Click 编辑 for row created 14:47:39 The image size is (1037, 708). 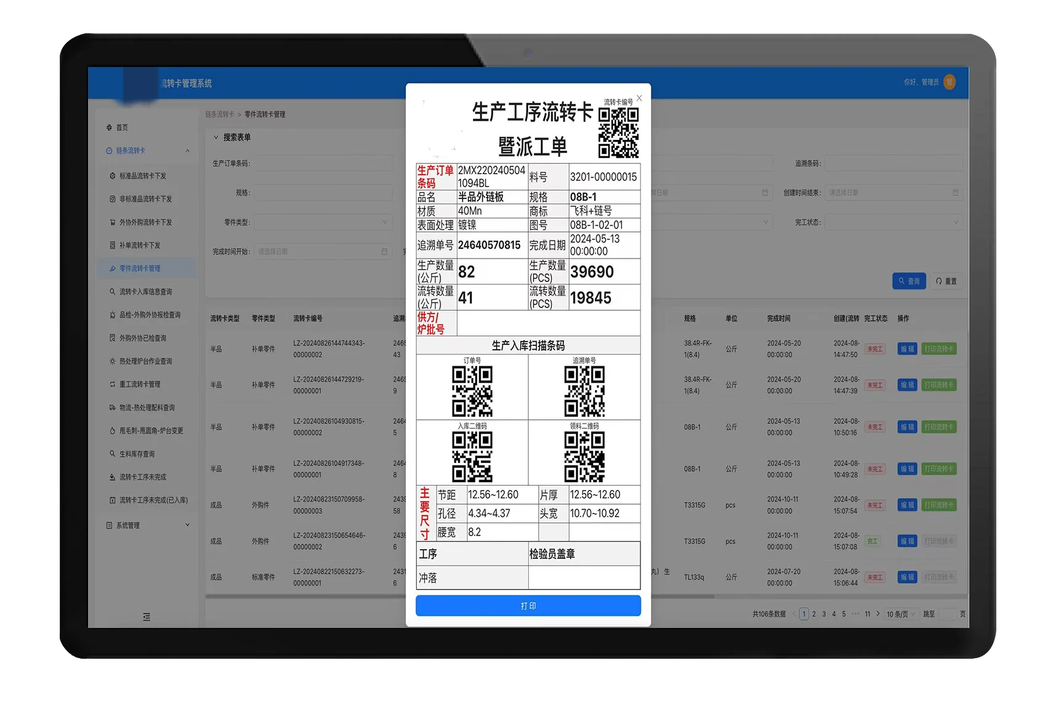(x=907, y=385)
